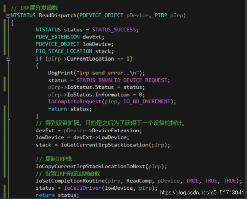Click 'devExt->LowDevice' expression
The width and height of the screenshot is (247, 199).
click(100, 137)
